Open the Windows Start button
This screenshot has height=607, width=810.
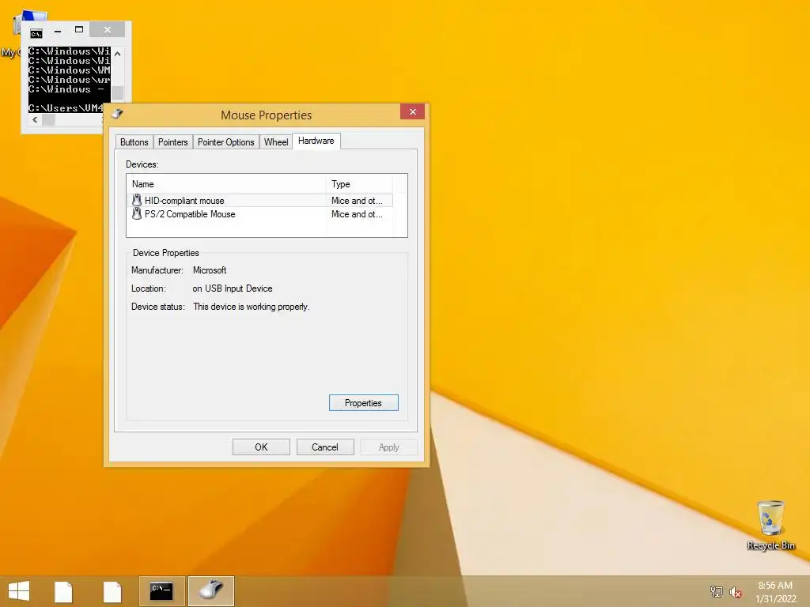[x=19, y=591]
